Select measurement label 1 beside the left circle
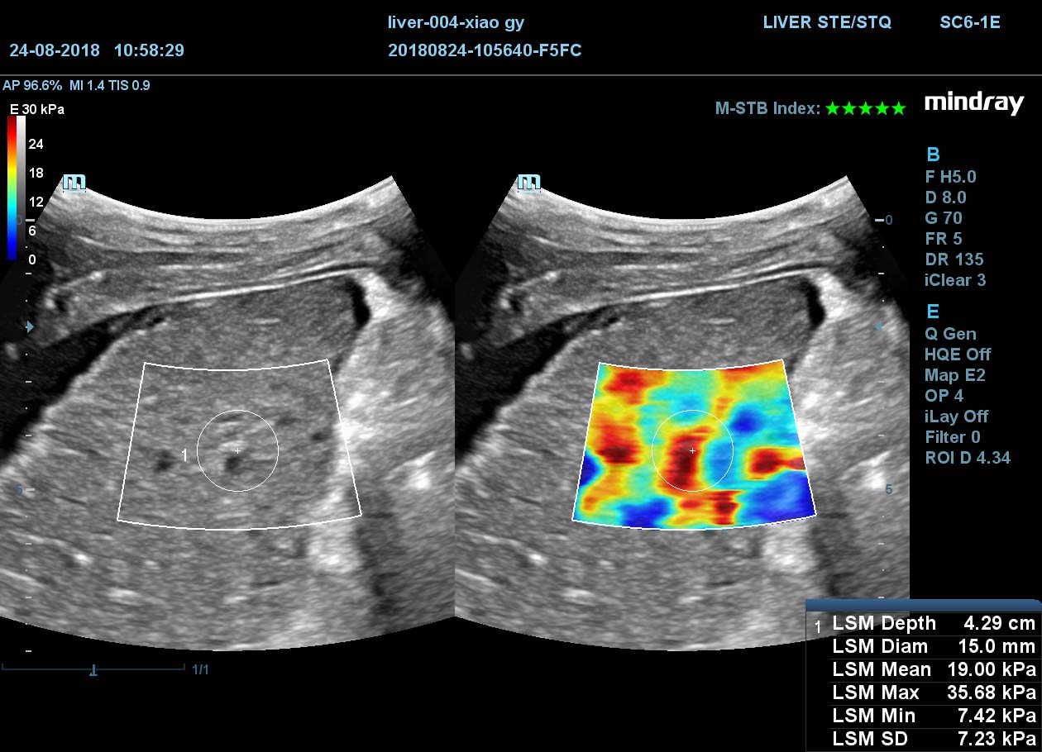This screenshot has width=1042, height=752. (x=184, y=455)
